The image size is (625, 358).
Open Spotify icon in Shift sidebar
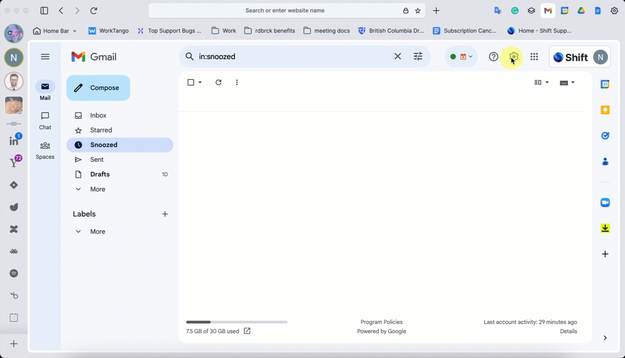click(x=14, y=273)
